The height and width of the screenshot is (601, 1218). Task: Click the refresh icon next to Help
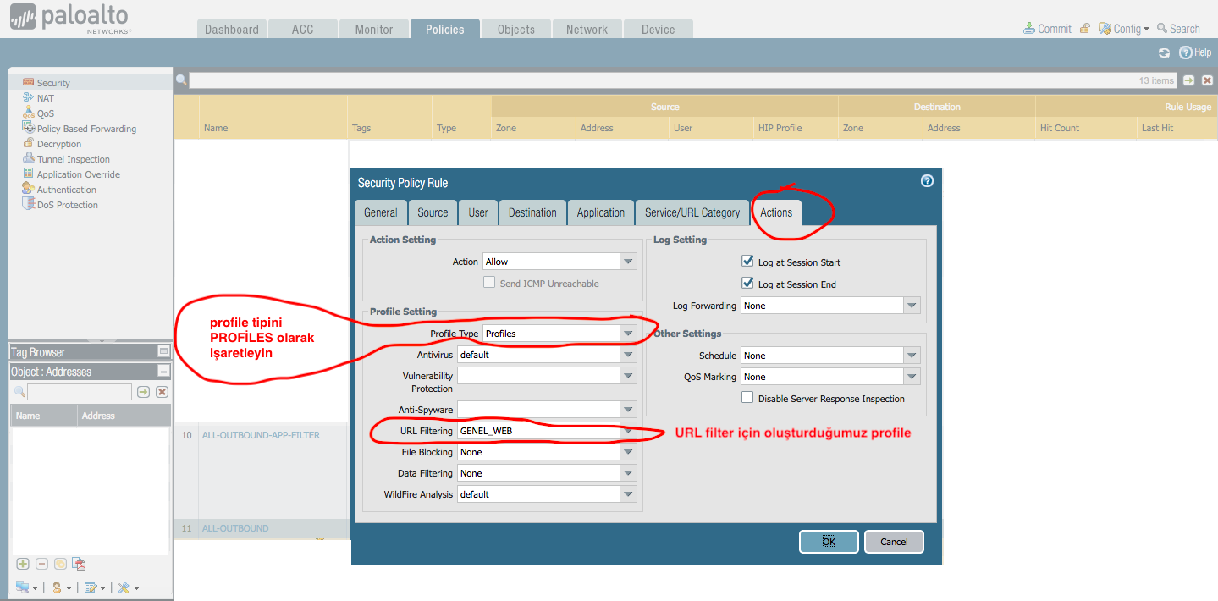pos(1164,52)
